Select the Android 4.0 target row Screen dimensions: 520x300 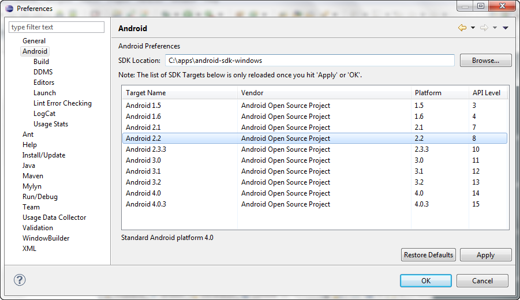pos(315,193)
